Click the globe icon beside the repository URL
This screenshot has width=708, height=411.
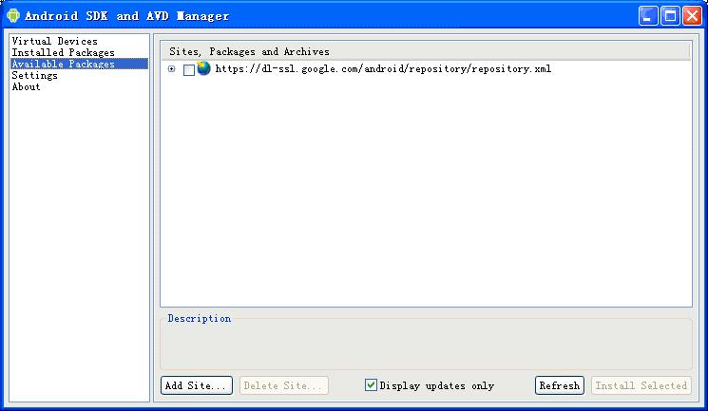[x=203, y=68]
